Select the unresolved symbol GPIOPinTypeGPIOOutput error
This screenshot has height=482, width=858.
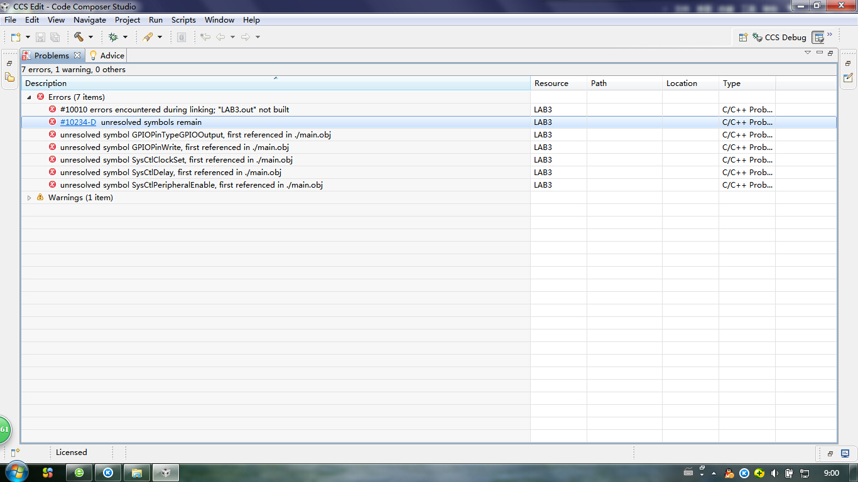click(429, 135)
